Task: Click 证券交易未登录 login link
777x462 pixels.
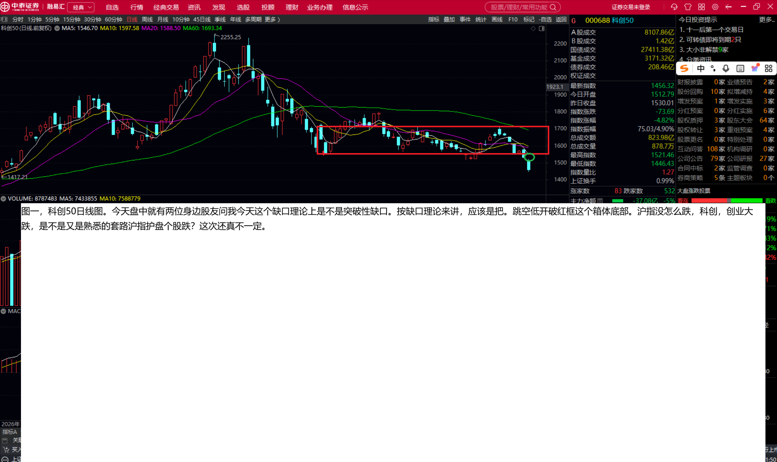Action: point(631,7)
